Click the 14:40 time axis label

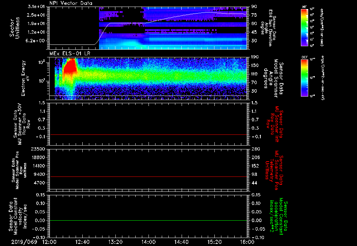[181, 242]
